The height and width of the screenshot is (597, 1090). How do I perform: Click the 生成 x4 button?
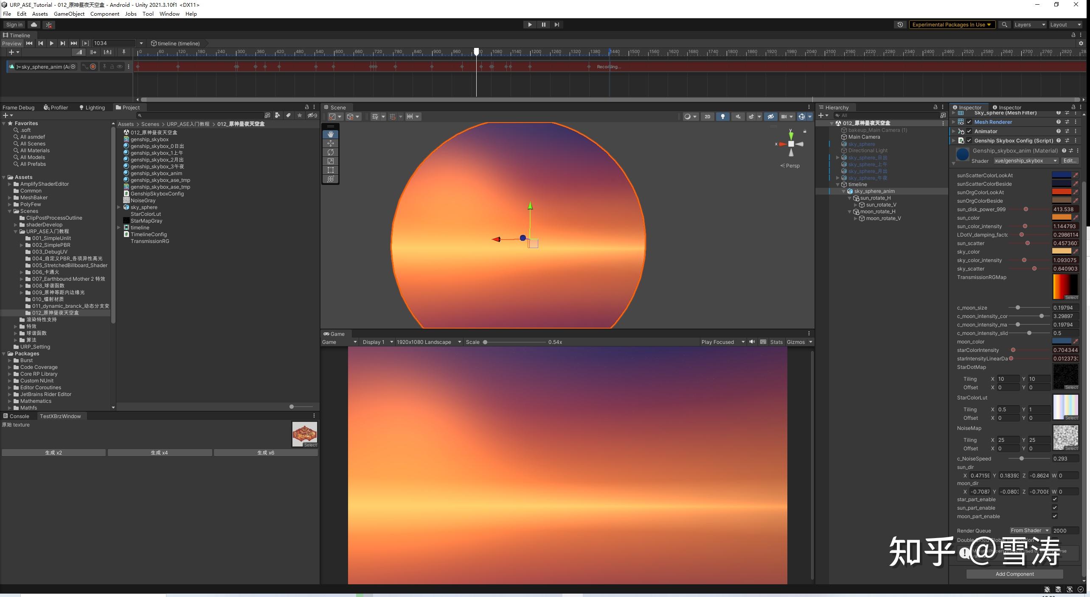click(x=160, y=452)
